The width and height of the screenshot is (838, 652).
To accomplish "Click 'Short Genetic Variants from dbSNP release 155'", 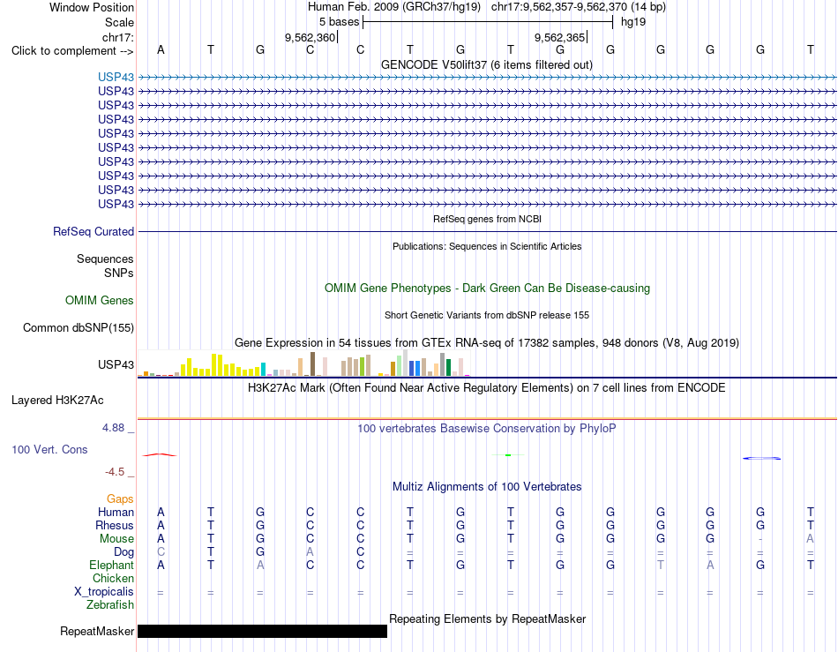I will pos(487,315).
